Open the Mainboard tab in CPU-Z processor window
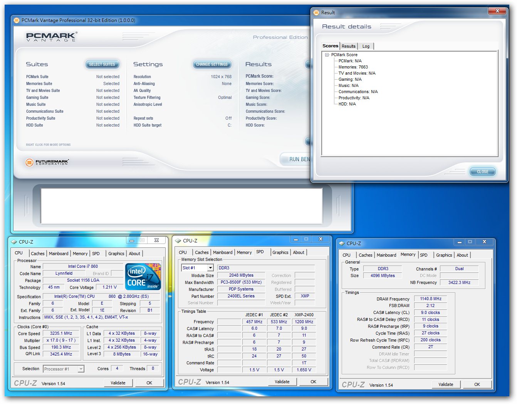The image size is (517, 404). click(x=59, y=254)
